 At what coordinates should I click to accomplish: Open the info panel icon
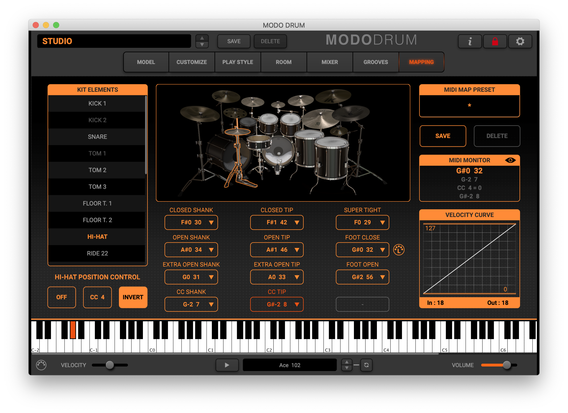coord(470,41)
